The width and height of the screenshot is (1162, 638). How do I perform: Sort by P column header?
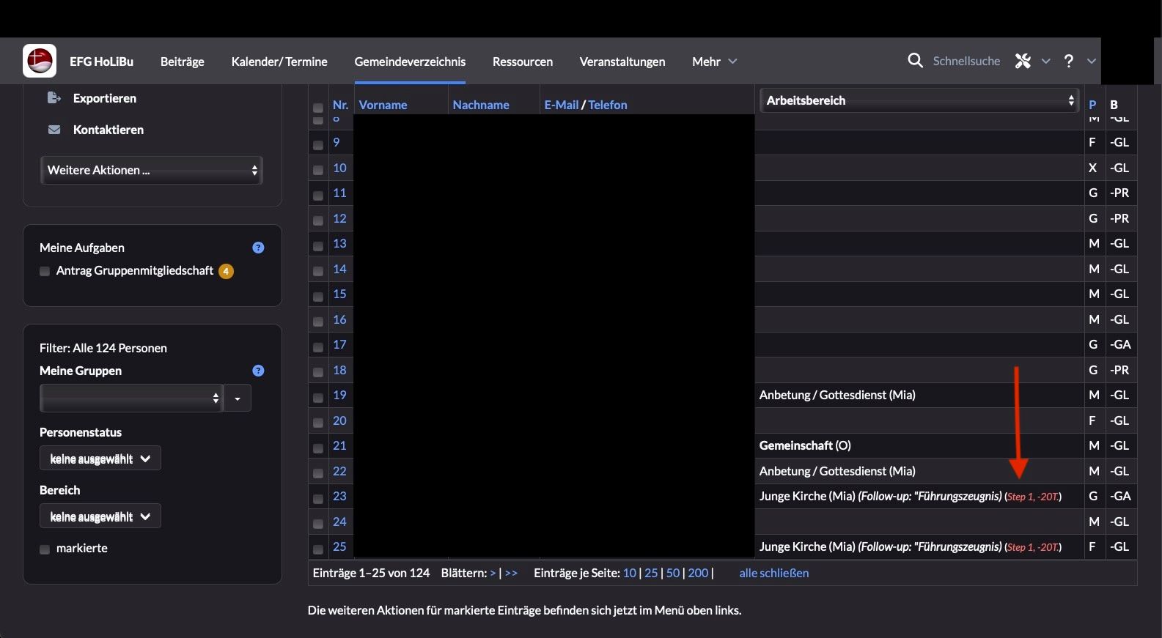1092,105
